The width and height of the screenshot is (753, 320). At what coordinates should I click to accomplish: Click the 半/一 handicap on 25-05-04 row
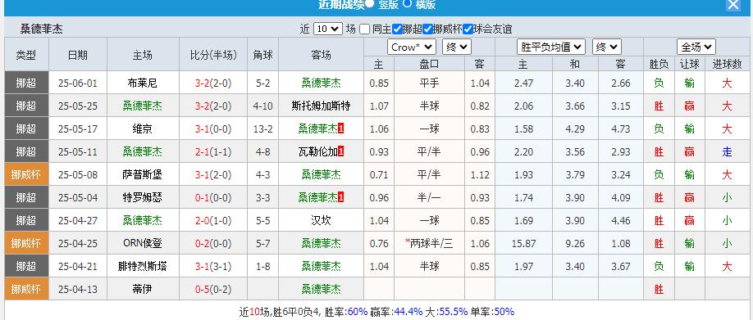[429, 197]
